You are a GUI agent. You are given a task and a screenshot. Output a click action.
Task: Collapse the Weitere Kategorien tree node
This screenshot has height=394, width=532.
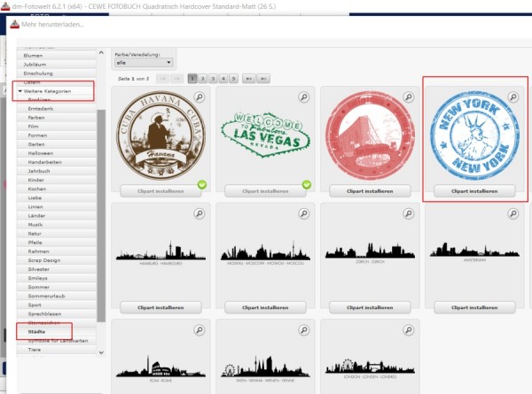[x=20, y=91]
